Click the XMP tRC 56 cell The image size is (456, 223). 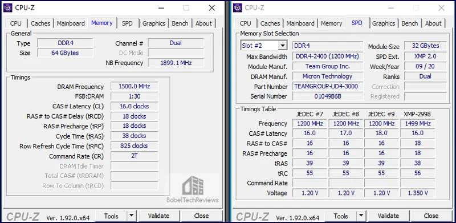pyautogui.click(x=418, y=173)
